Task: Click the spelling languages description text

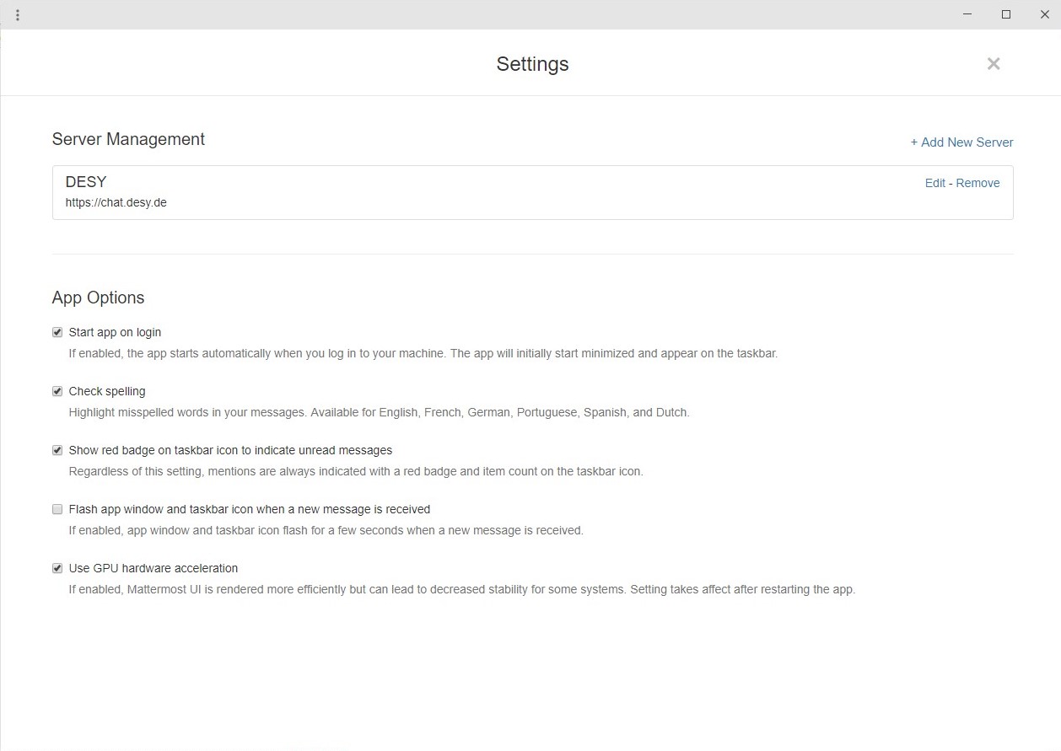Action: pos(379,413)
